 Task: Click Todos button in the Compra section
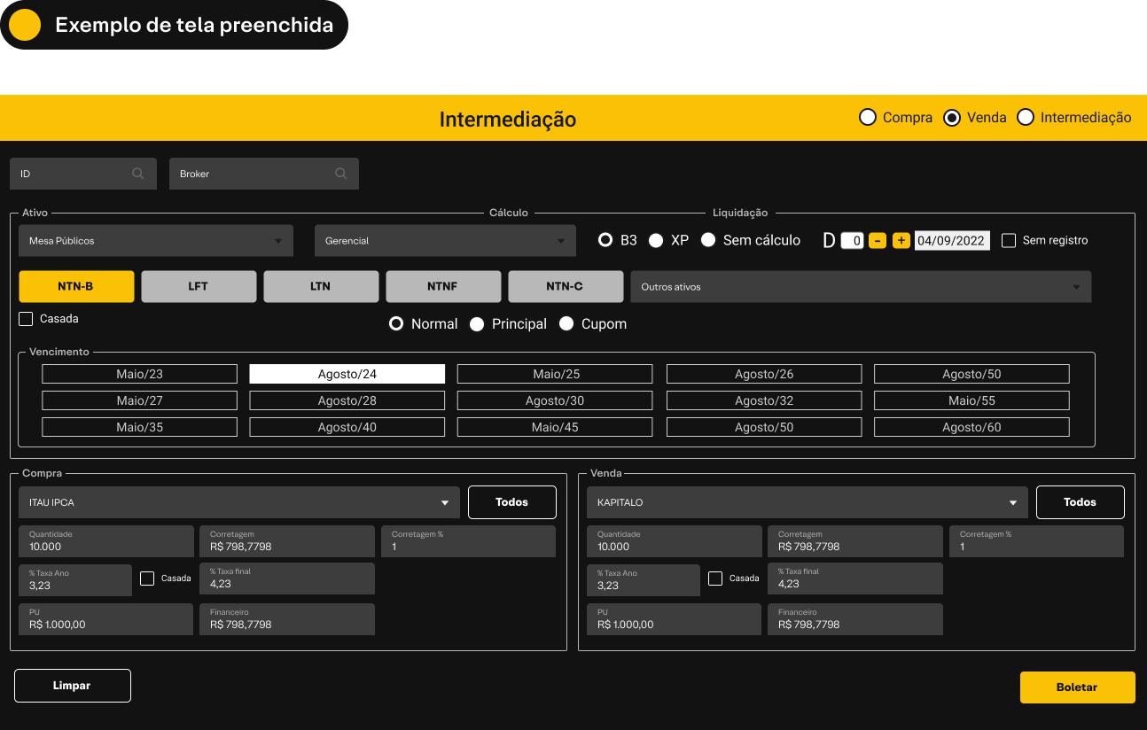click(511, 502)
